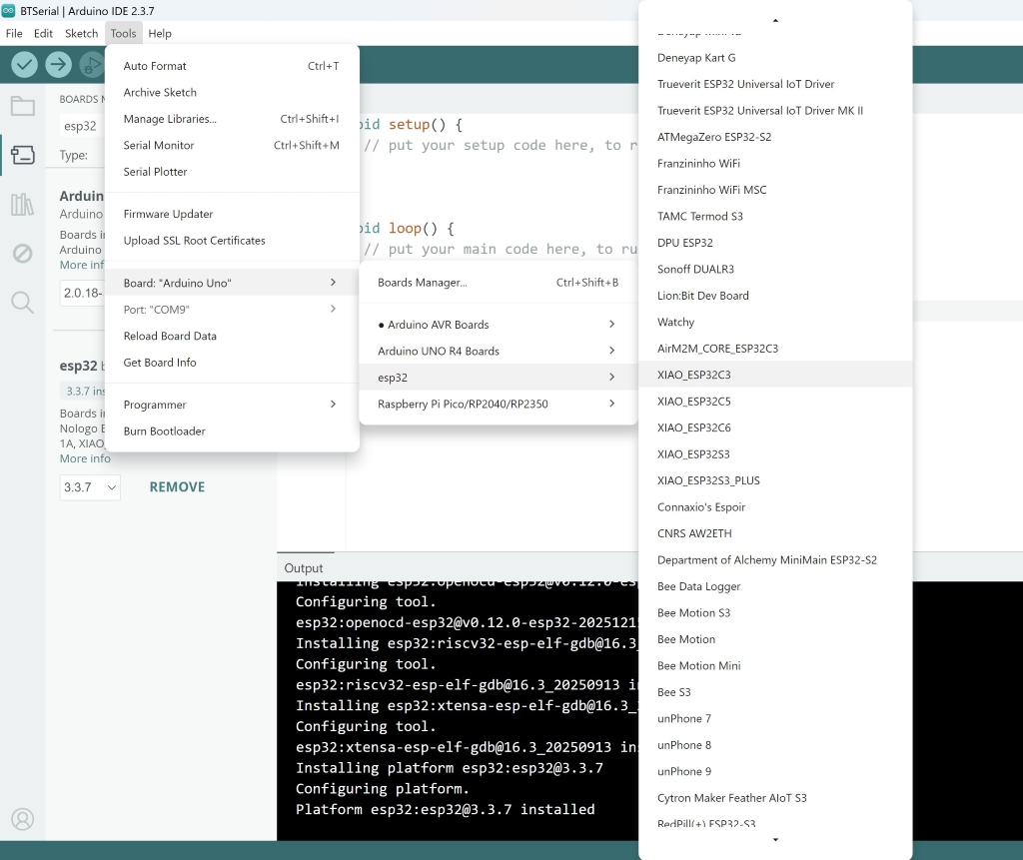Image resolution: width=1023 pixels, height=860 pixels.
Task: Open the Boards Manager sidebar icon
Action: (22, 155)
